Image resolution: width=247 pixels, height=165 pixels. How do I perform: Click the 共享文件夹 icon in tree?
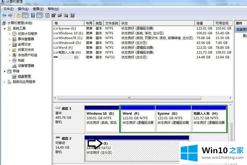pos(14,50)
